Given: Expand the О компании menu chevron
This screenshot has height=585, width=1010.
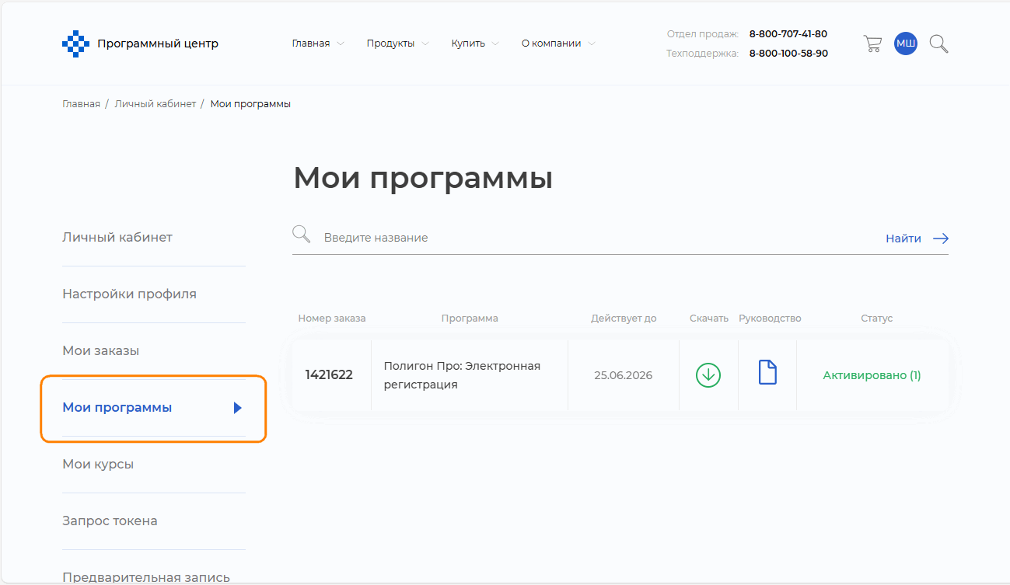Looking at the screenshot, I should coord(592,44).
